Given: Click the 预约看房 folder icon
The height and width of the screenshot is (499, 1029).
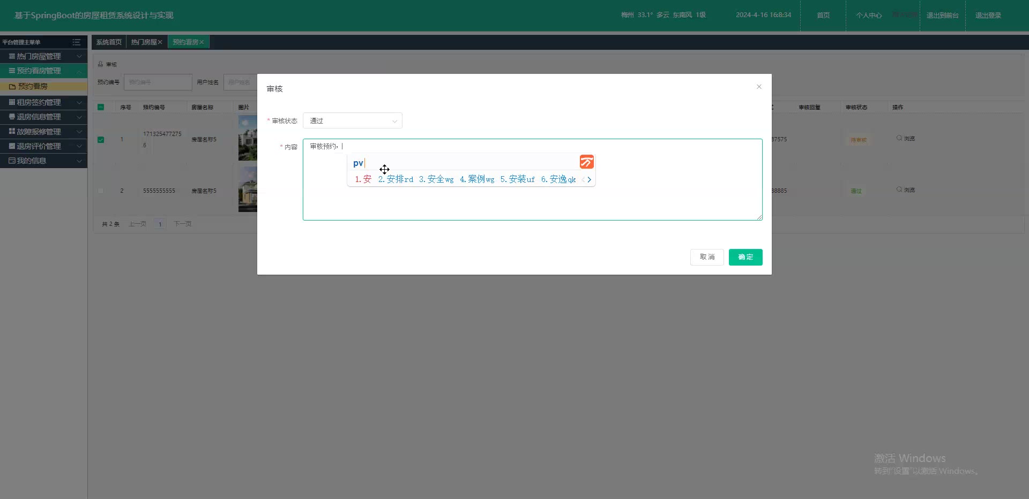Looking at the screenshot, I should pyautogui.click(x=12, y=86).
